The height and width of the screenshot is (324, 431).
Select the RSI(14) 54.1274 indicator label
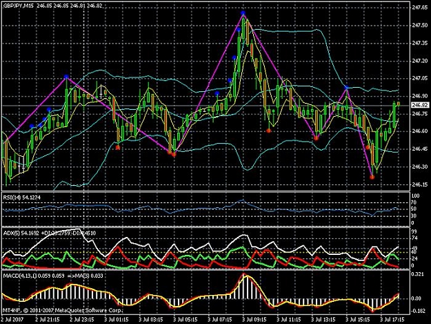click(x=22, y=198)
